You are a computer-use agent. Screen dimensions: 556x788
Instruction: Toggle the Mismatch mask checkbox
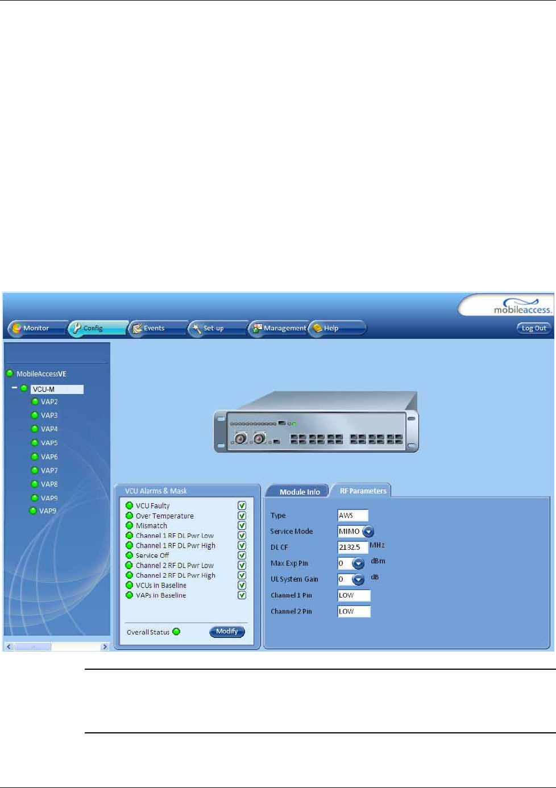tap(242, 525)
